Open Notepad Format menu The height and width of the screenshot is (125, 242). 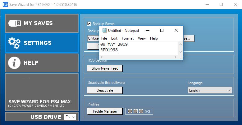click(128, 38)
